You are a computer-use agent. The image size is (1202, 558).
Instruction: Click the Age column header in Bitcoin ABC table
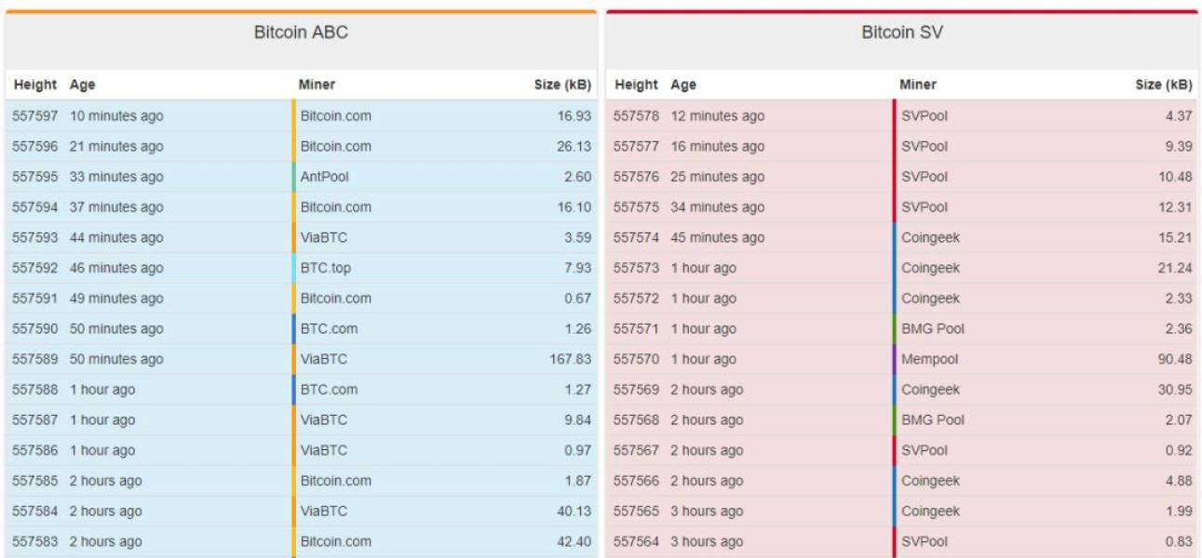[x=82, y=85]
